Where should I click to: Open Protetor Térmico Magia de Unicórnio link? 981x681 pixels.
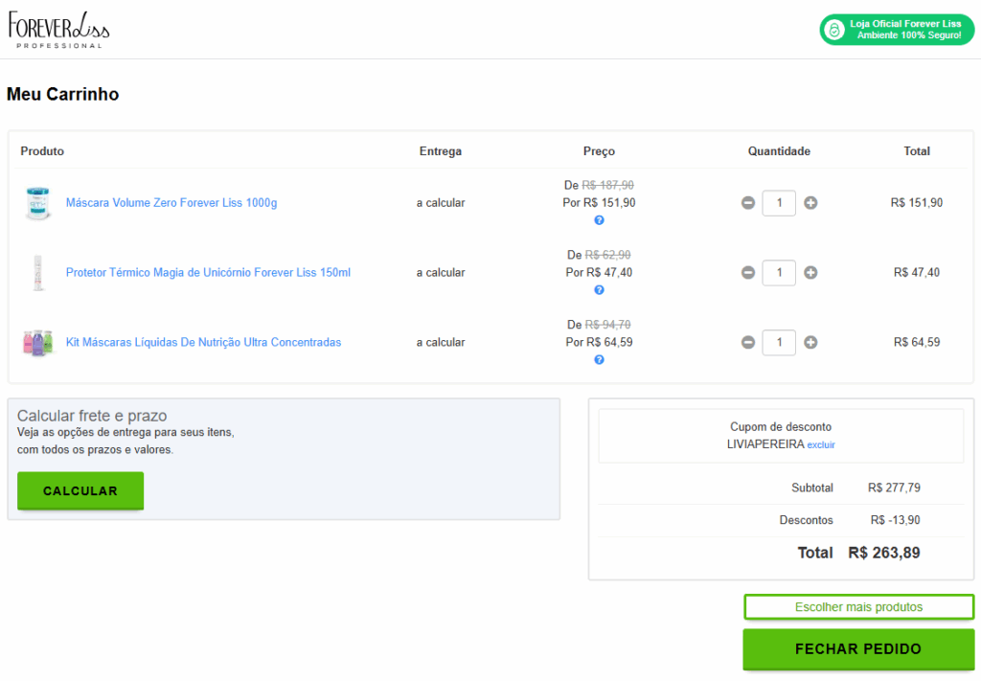208,273
